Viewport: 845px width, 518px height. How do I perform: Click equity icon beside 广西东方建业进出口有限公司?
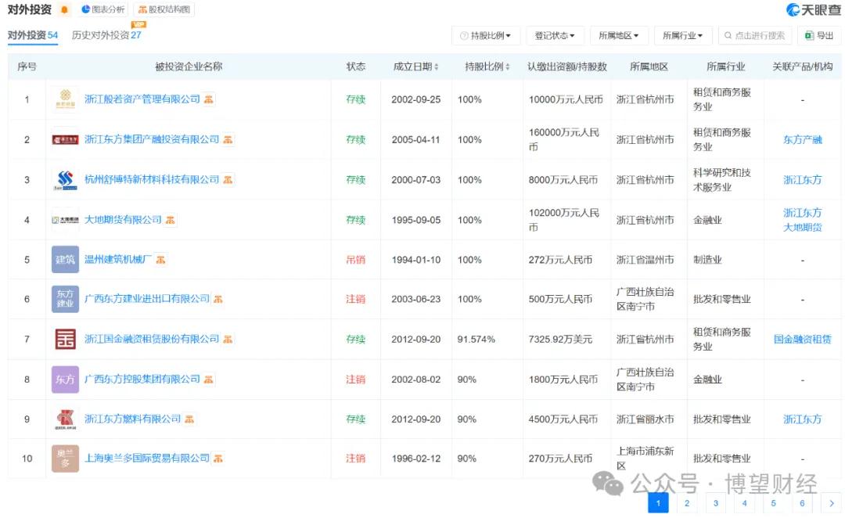[218, 299]
